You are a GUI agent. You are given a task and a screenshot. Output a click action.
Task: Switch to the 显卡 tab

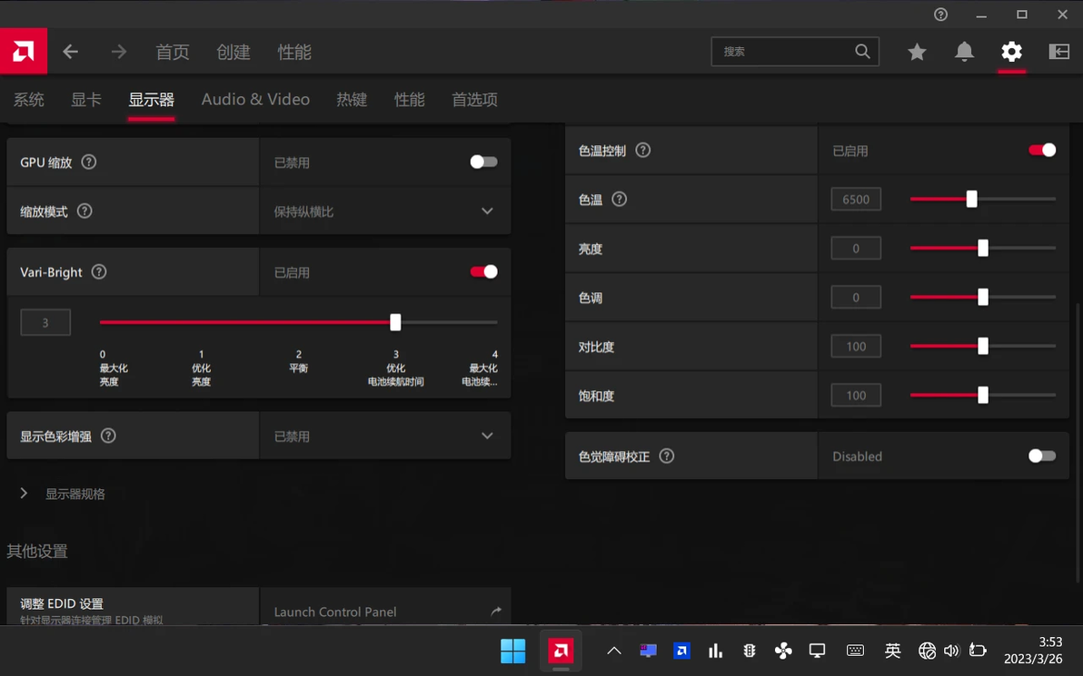(86, 99)
